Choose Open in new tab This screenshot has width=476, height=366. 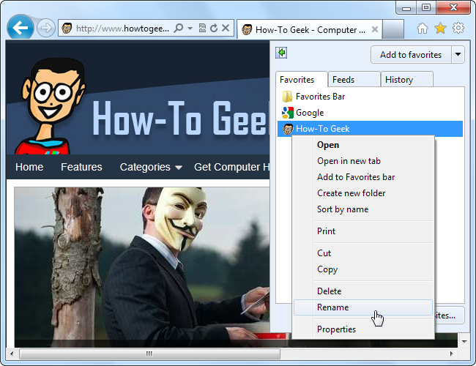[x=364, y=161]
